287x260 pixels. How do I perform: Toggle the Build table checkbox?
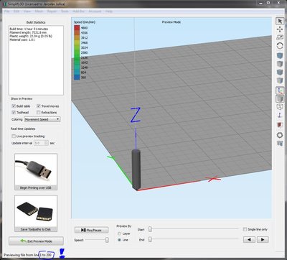point(14,106)
